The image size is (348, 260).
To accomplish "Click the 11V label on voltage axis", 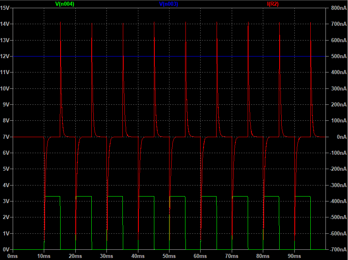I will 6,72.
